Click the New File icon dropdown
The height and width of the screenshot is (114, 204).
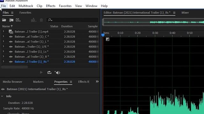(x=18, y=20)
